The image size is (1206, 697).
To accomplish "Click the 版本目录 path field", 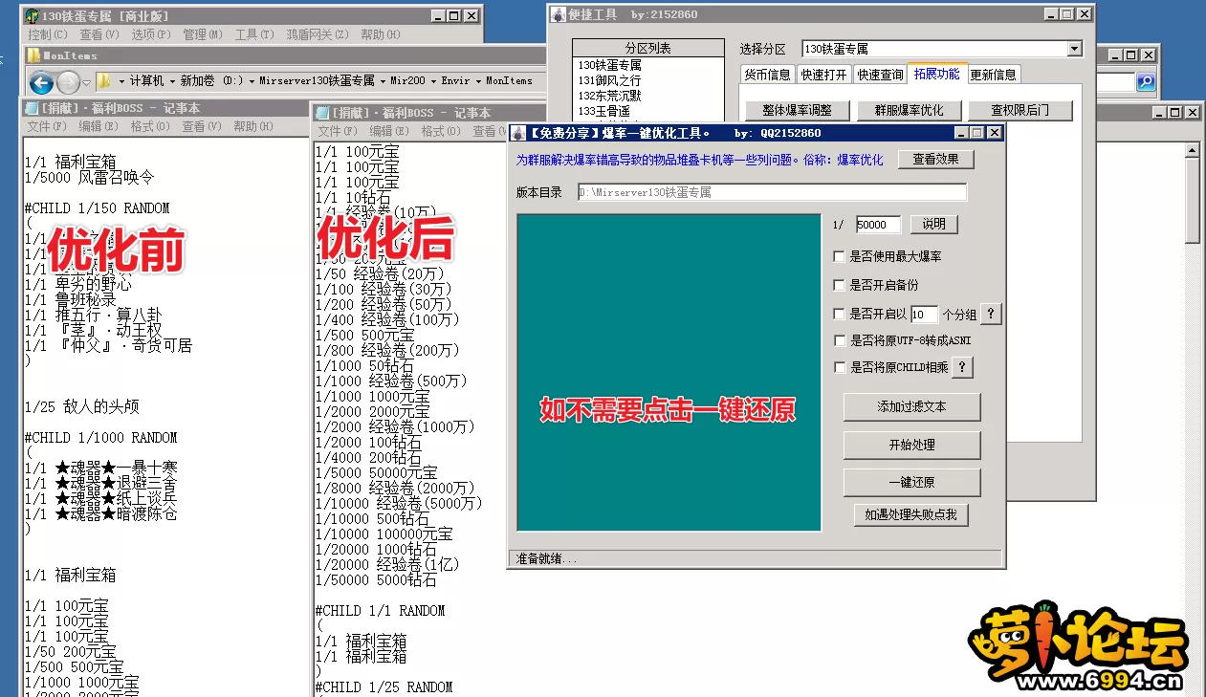I will click(x=772, y=192).
